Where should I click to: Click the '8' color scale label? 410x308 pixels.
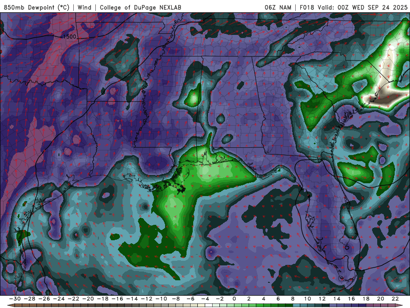point(293,299)
